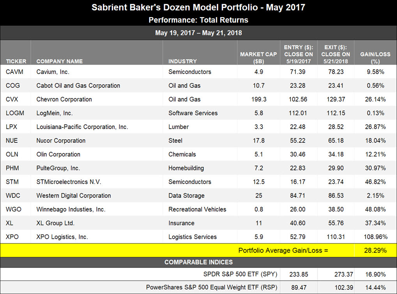Select 'Logistics Services' industry cell

[192, 237]
